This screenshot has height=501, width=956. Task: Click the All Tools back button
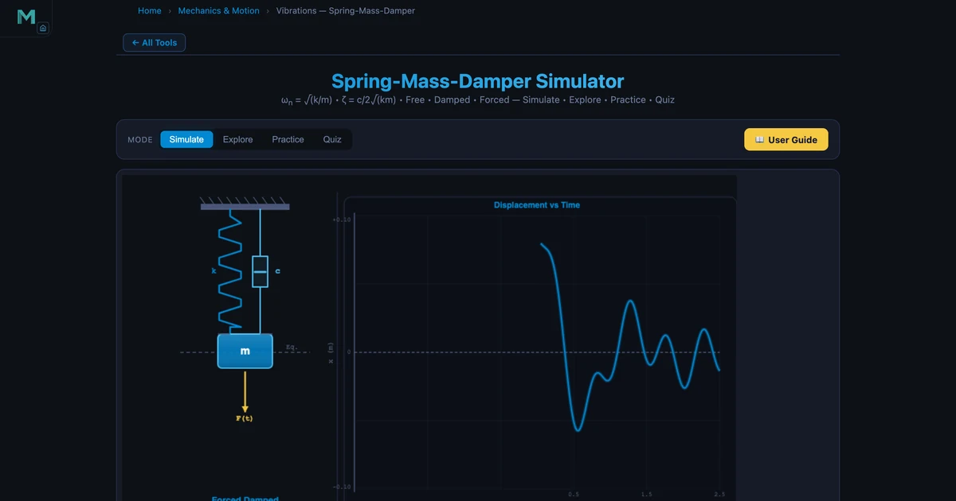tap(154, 43)
